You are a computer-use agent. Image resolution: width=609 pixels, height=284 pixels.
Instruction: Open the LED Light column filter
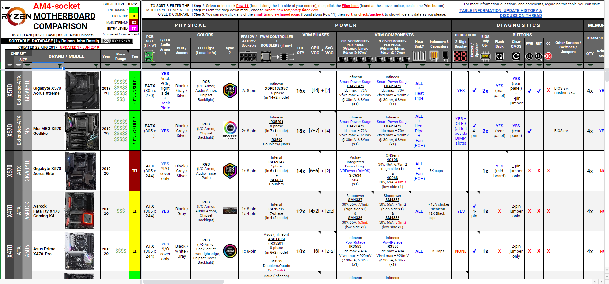pyautogui.click(x=217, y=66)
